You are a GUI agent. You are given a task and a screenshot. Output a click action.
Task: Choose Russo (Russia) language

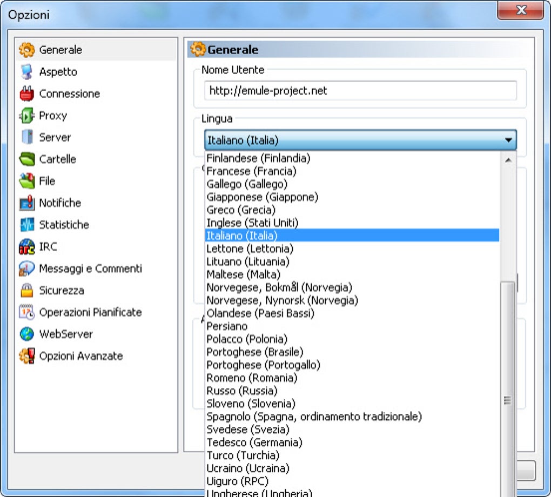(352, 391)
